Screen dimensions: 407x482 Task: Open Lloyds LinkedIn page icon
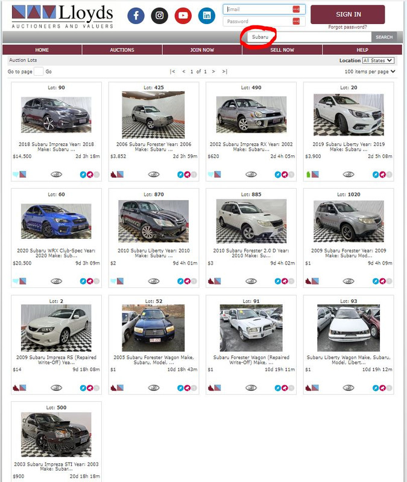[207, 16]
